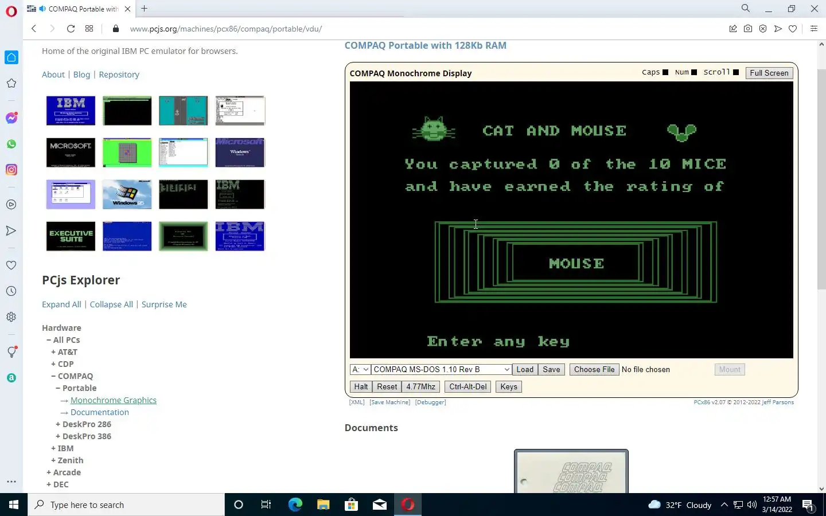Open Opera home sidebar icon

(11, 57)
